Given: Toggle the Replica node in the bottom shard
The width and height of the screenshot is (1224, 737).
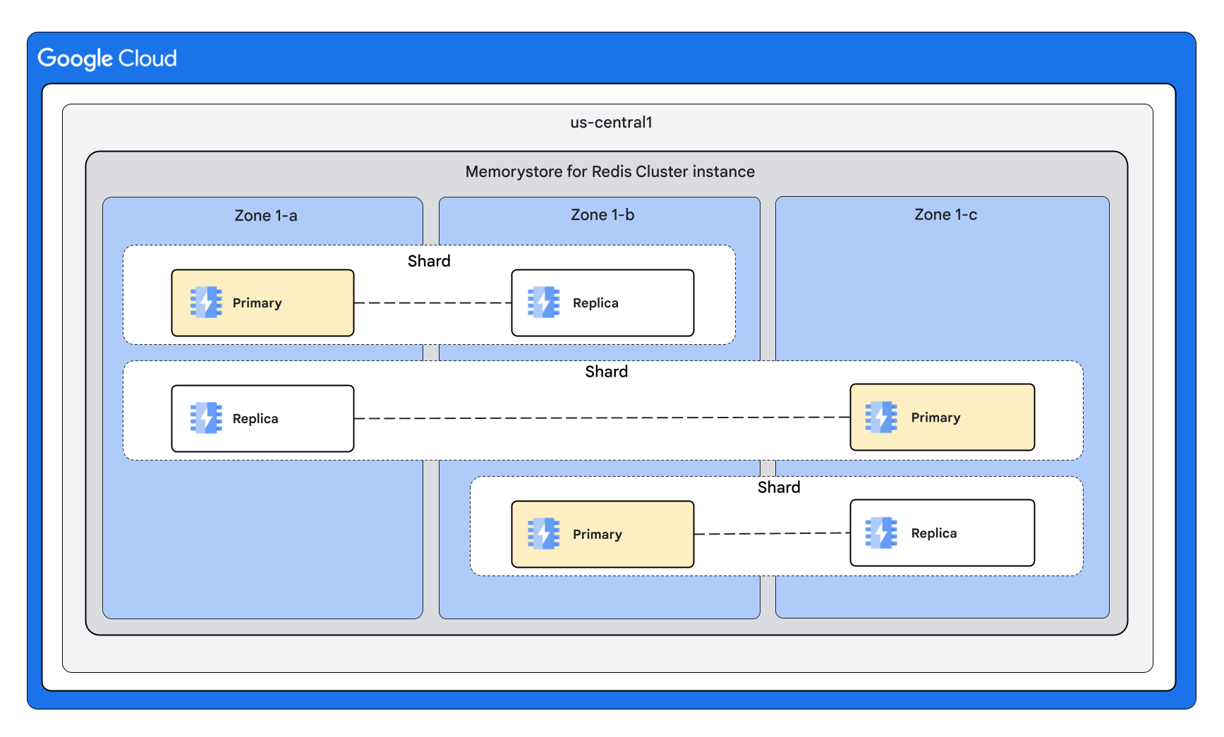Looking at the screenshot, I should click(943, 532).
